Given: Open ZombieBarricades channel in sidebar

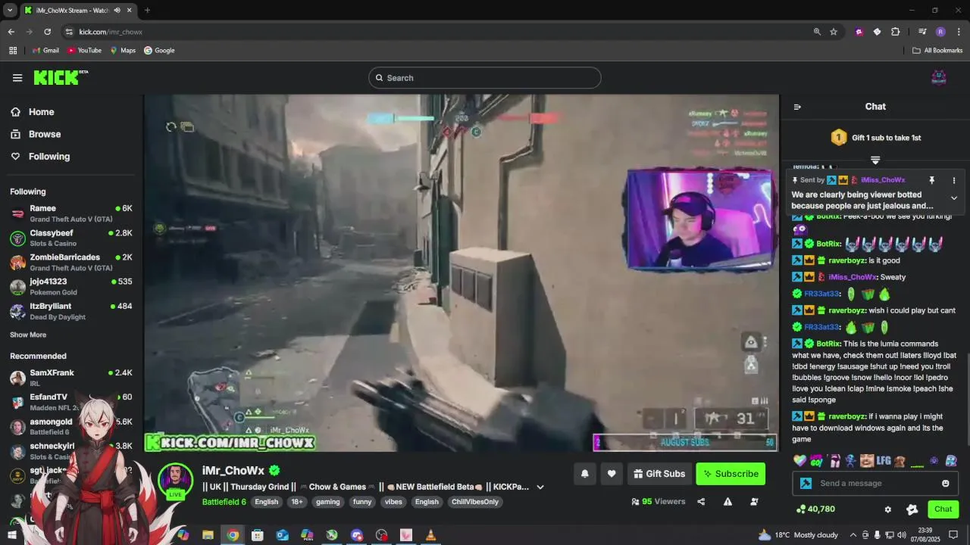Looking at the screenshot, I should (x=71, y=263).
